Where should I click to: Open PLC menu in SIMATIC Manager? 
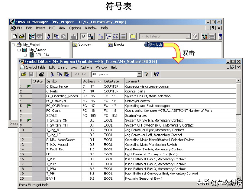click(52, 28)
